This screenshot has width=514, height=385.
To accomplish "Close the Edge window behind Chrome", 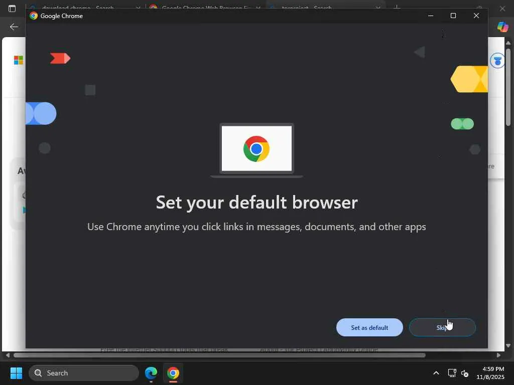I will (502, 9).
